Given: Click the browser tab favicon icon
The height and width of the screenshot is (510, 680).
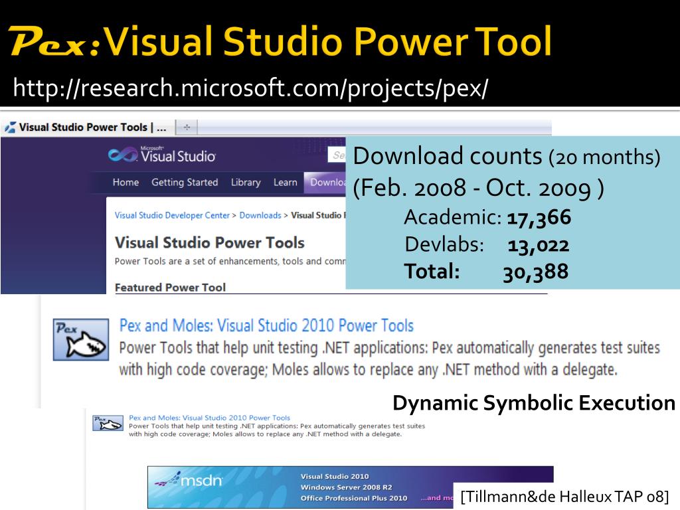Looking at the screenshot, I should pyautogui.click(x=11, y=127).
